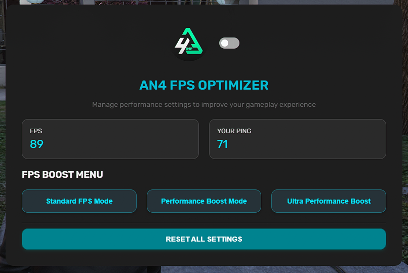
Task: Click the FPS BOOST MENU heading
Action: (62, 175)
